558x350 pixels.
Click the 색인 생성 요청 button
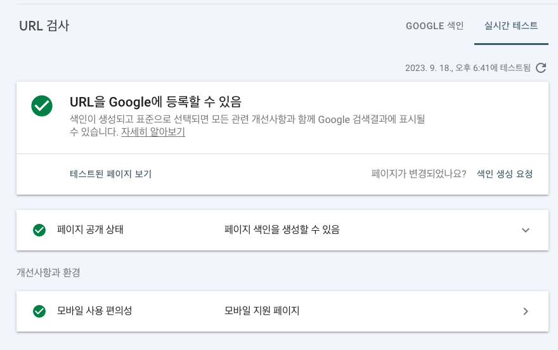505,174
